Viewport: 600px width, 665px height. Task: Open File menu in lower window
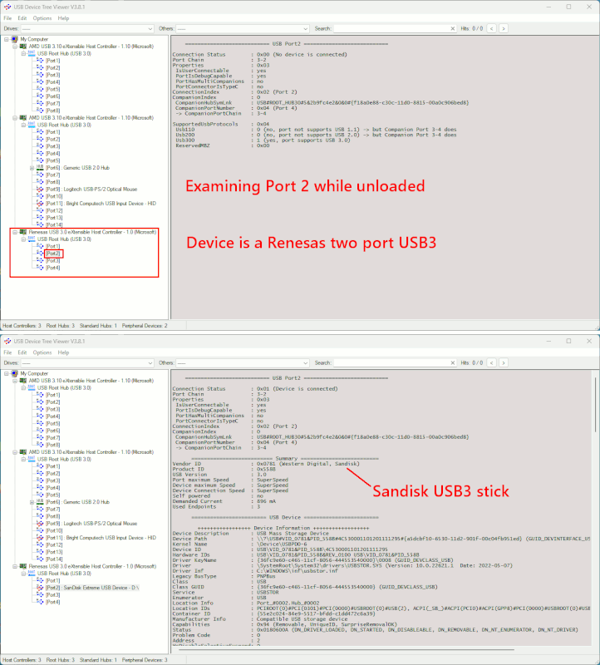(x=7, y=352)
